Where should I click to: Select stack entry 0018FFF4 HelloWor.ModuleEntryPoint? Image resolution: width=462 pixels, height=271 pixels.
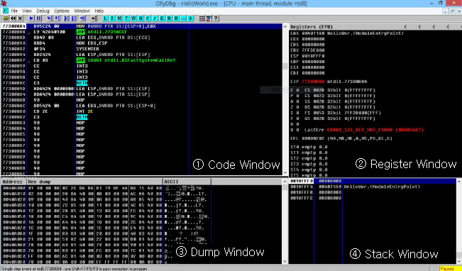[x=373, y=187]
